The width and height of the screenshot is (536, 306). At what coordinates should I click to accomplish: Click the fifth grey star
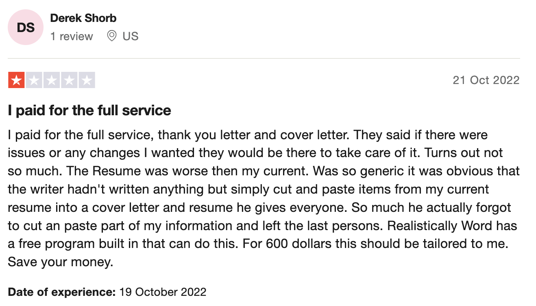point(87,80)
